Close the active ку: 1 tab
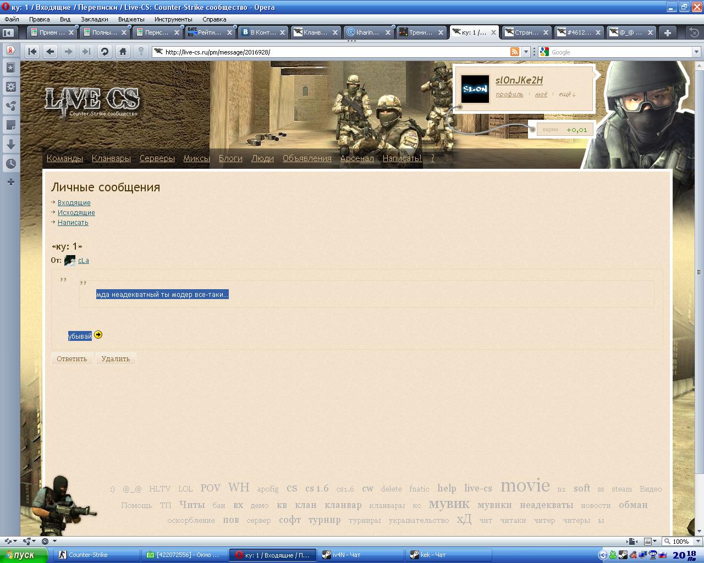The image size is (704, 563). pos(493,32)
